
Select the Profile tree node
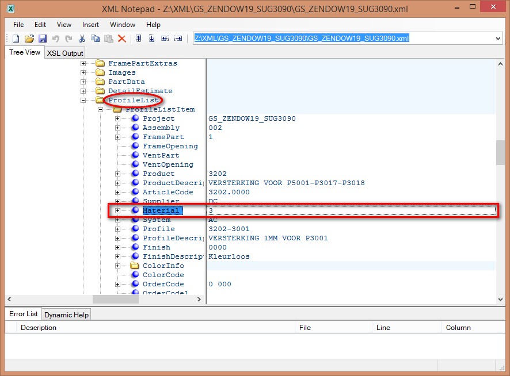coord(159,229)
